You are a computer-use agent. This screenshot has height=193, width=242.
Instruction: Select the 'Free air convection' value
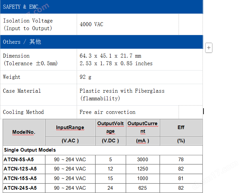point(108,112)
